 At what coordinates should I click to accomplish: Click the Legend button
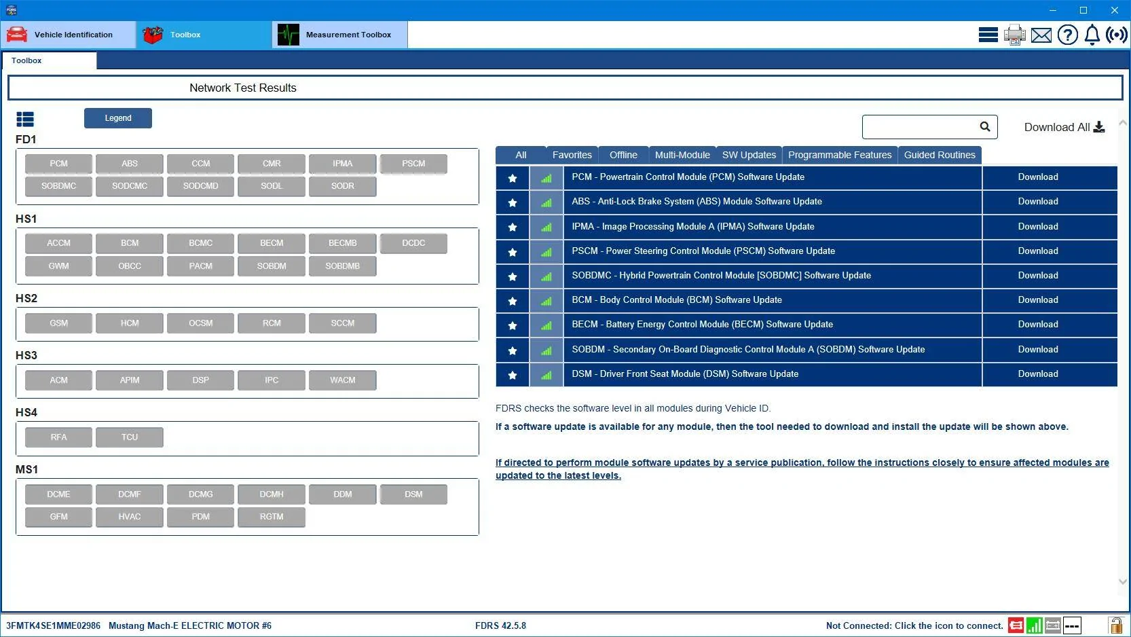pyautogui.click(x=118, y=118)
